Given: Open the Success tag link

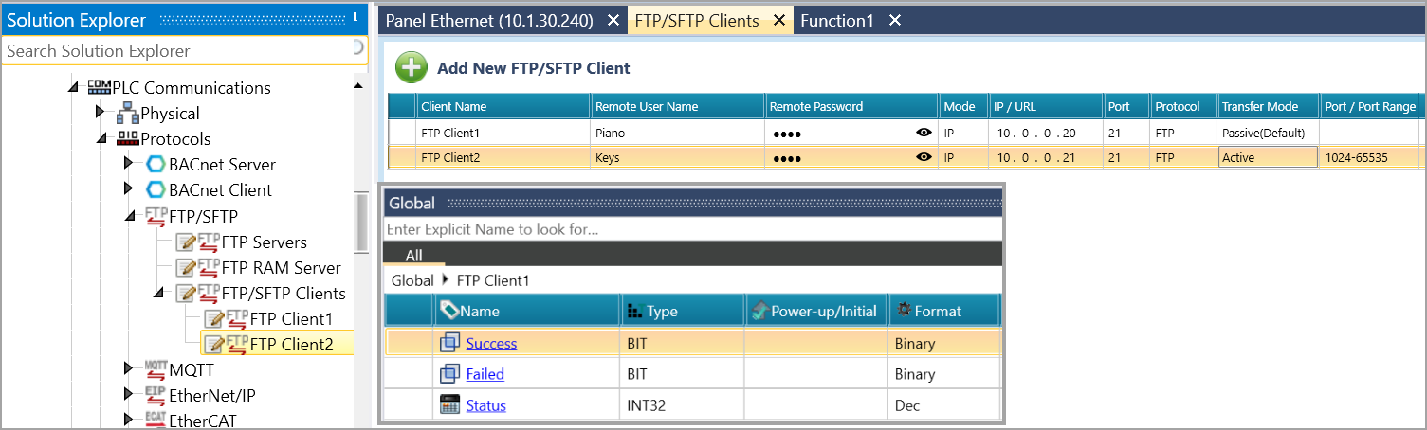Looking at the screenshot, I should 491,343.
